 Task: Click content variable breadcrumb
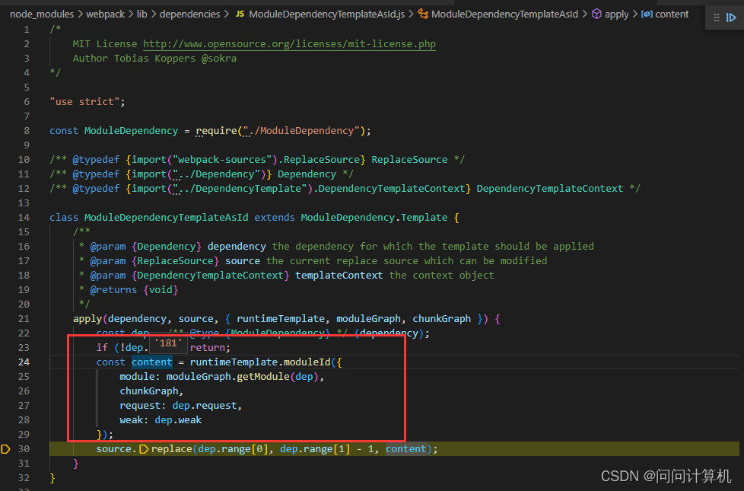672,14
